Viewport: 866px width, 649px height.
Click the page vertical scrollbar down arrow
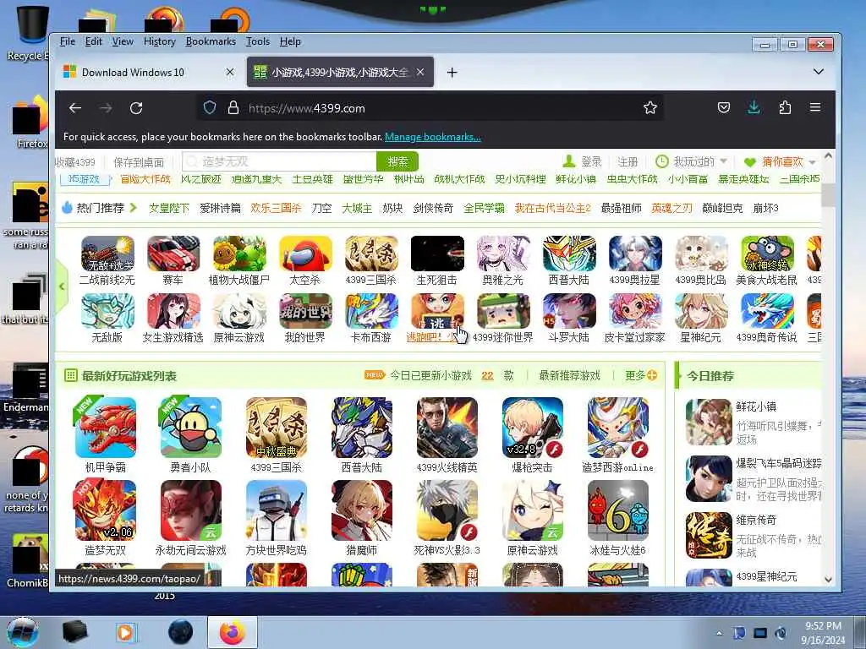pyautogui.click(x=828, y=580)
